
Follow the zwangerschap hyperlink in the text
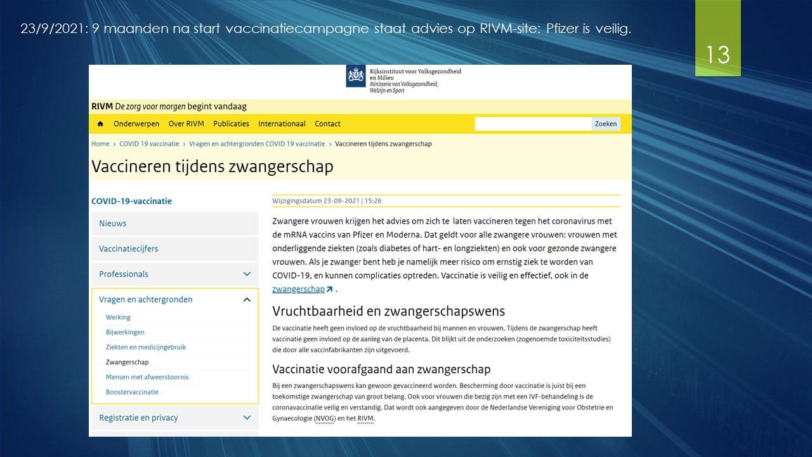(x=298, y=289)
